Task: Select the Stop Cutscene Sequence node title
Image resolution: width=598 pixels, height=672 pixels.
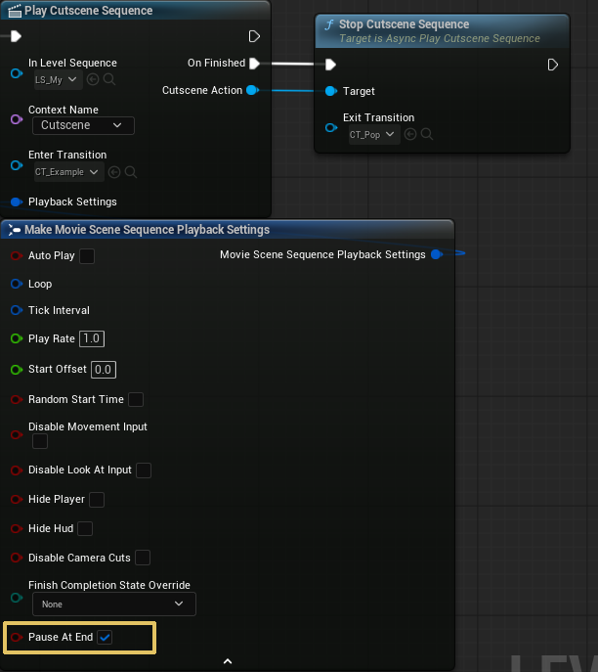Action: tap(404, 24)
